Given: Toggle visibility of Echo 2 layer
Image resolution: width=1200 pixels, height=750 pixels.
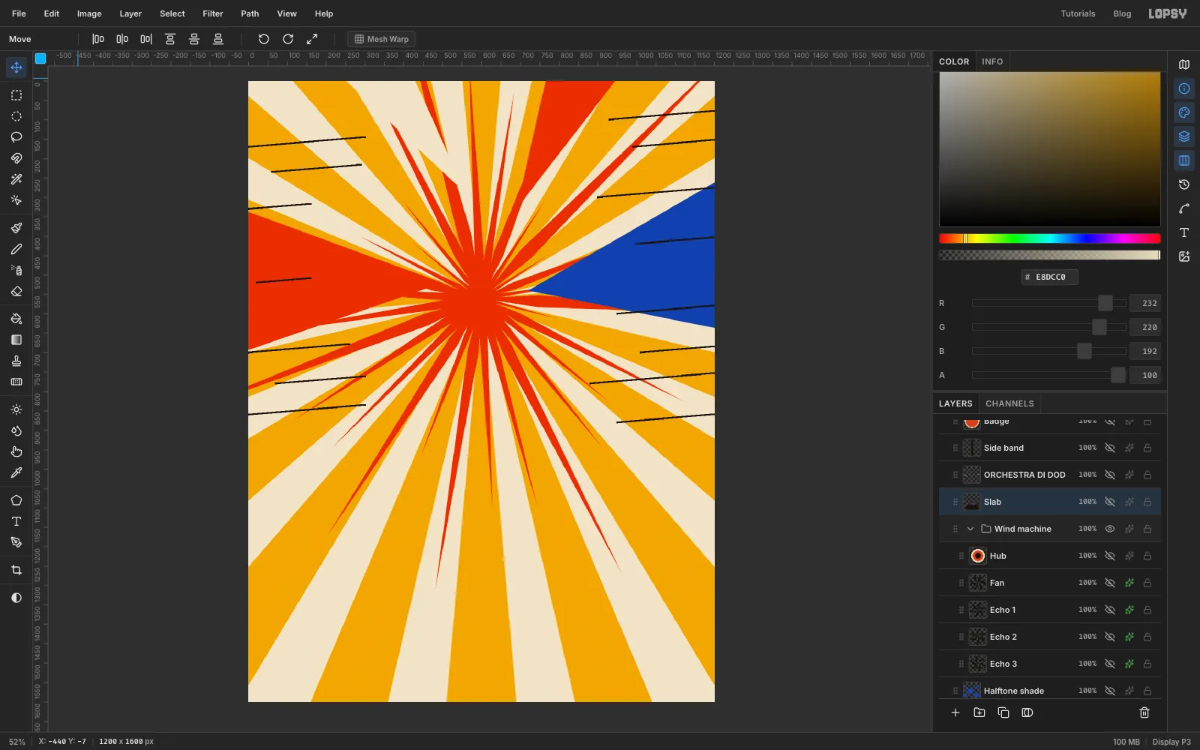Looking at the screenshot, I should [1110, 637].
